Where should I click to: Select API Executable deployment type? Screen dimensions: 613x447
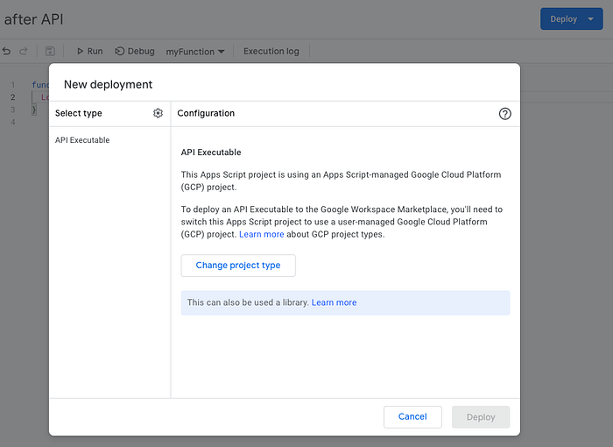(82, 140)
